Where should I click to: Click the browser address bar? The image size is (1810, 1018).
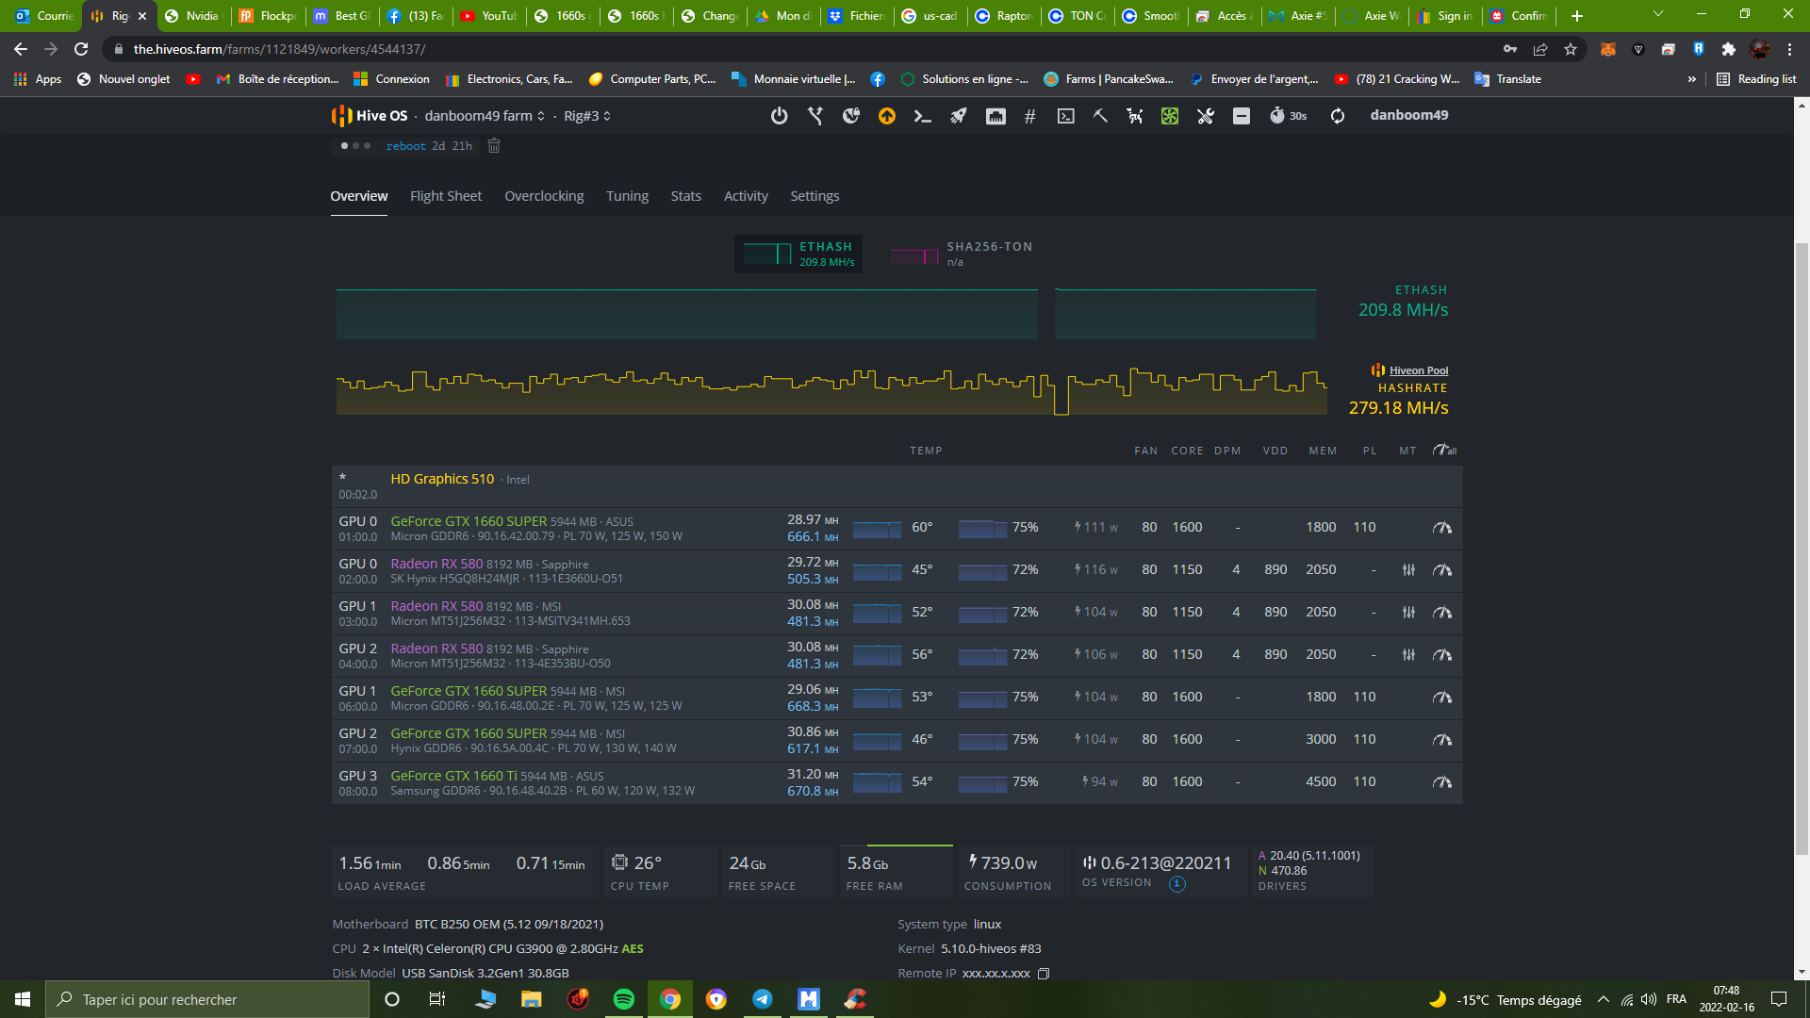[x=801, y=49]
